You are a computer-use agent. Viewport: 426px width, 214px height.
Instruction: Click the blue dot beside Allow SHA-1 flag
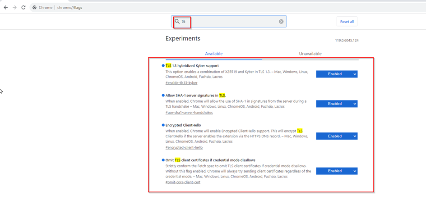(x=163, y=96)
